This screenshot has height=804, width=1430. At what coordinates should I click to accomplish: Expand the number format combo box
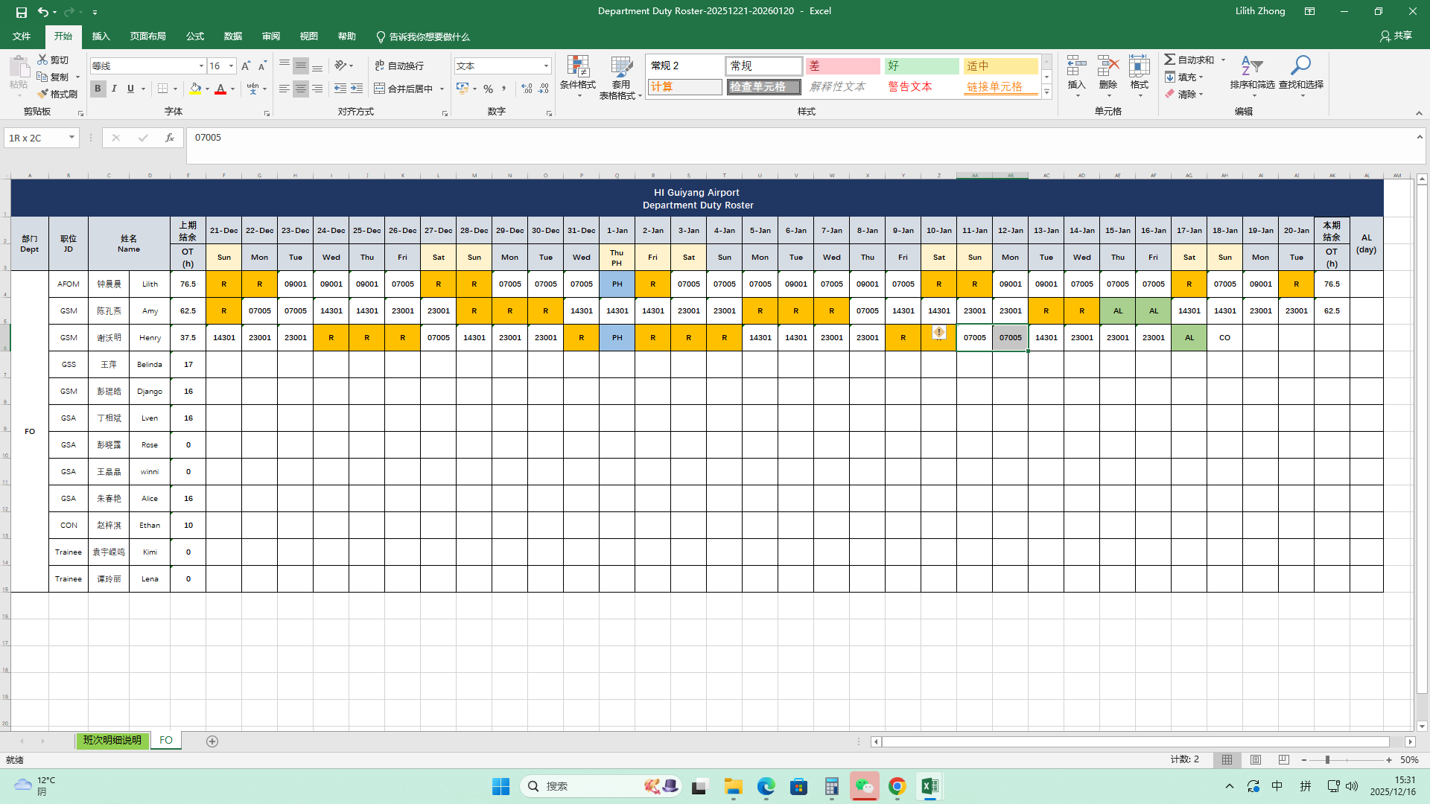point(546,66)
